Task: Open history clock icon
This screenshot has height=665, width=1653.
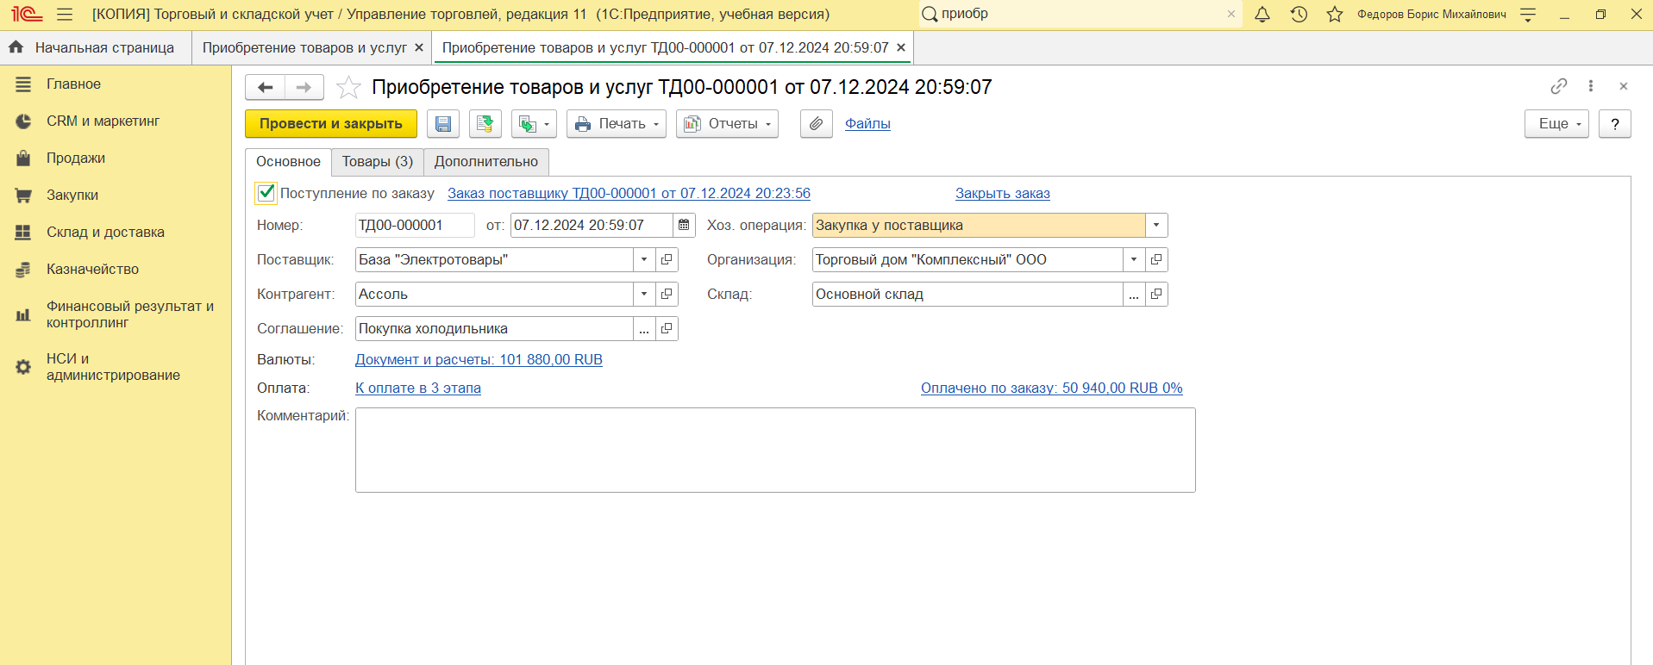Action: [x=1299, y=14]
